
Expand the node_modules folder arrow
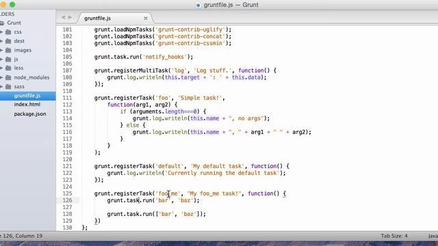pos(1,77)
